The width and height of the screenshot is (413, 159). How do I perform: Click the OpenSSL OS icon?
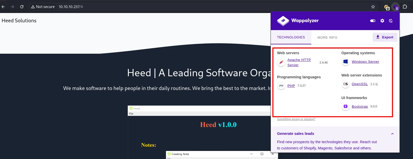(346, 84)
